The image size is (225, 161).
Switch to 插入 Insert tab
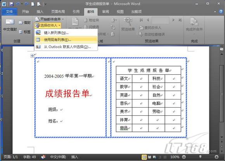(x=40, y=12)
